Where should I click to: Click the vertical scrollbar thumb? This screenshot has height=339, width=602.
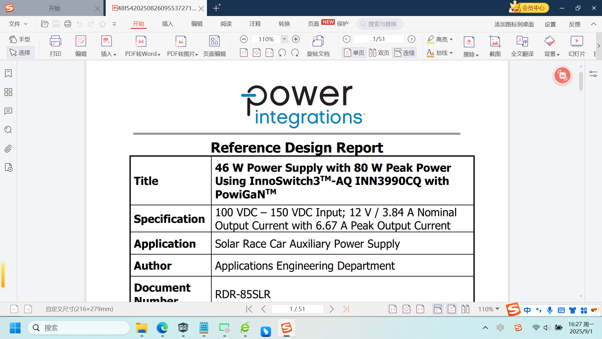pos(581,81)
